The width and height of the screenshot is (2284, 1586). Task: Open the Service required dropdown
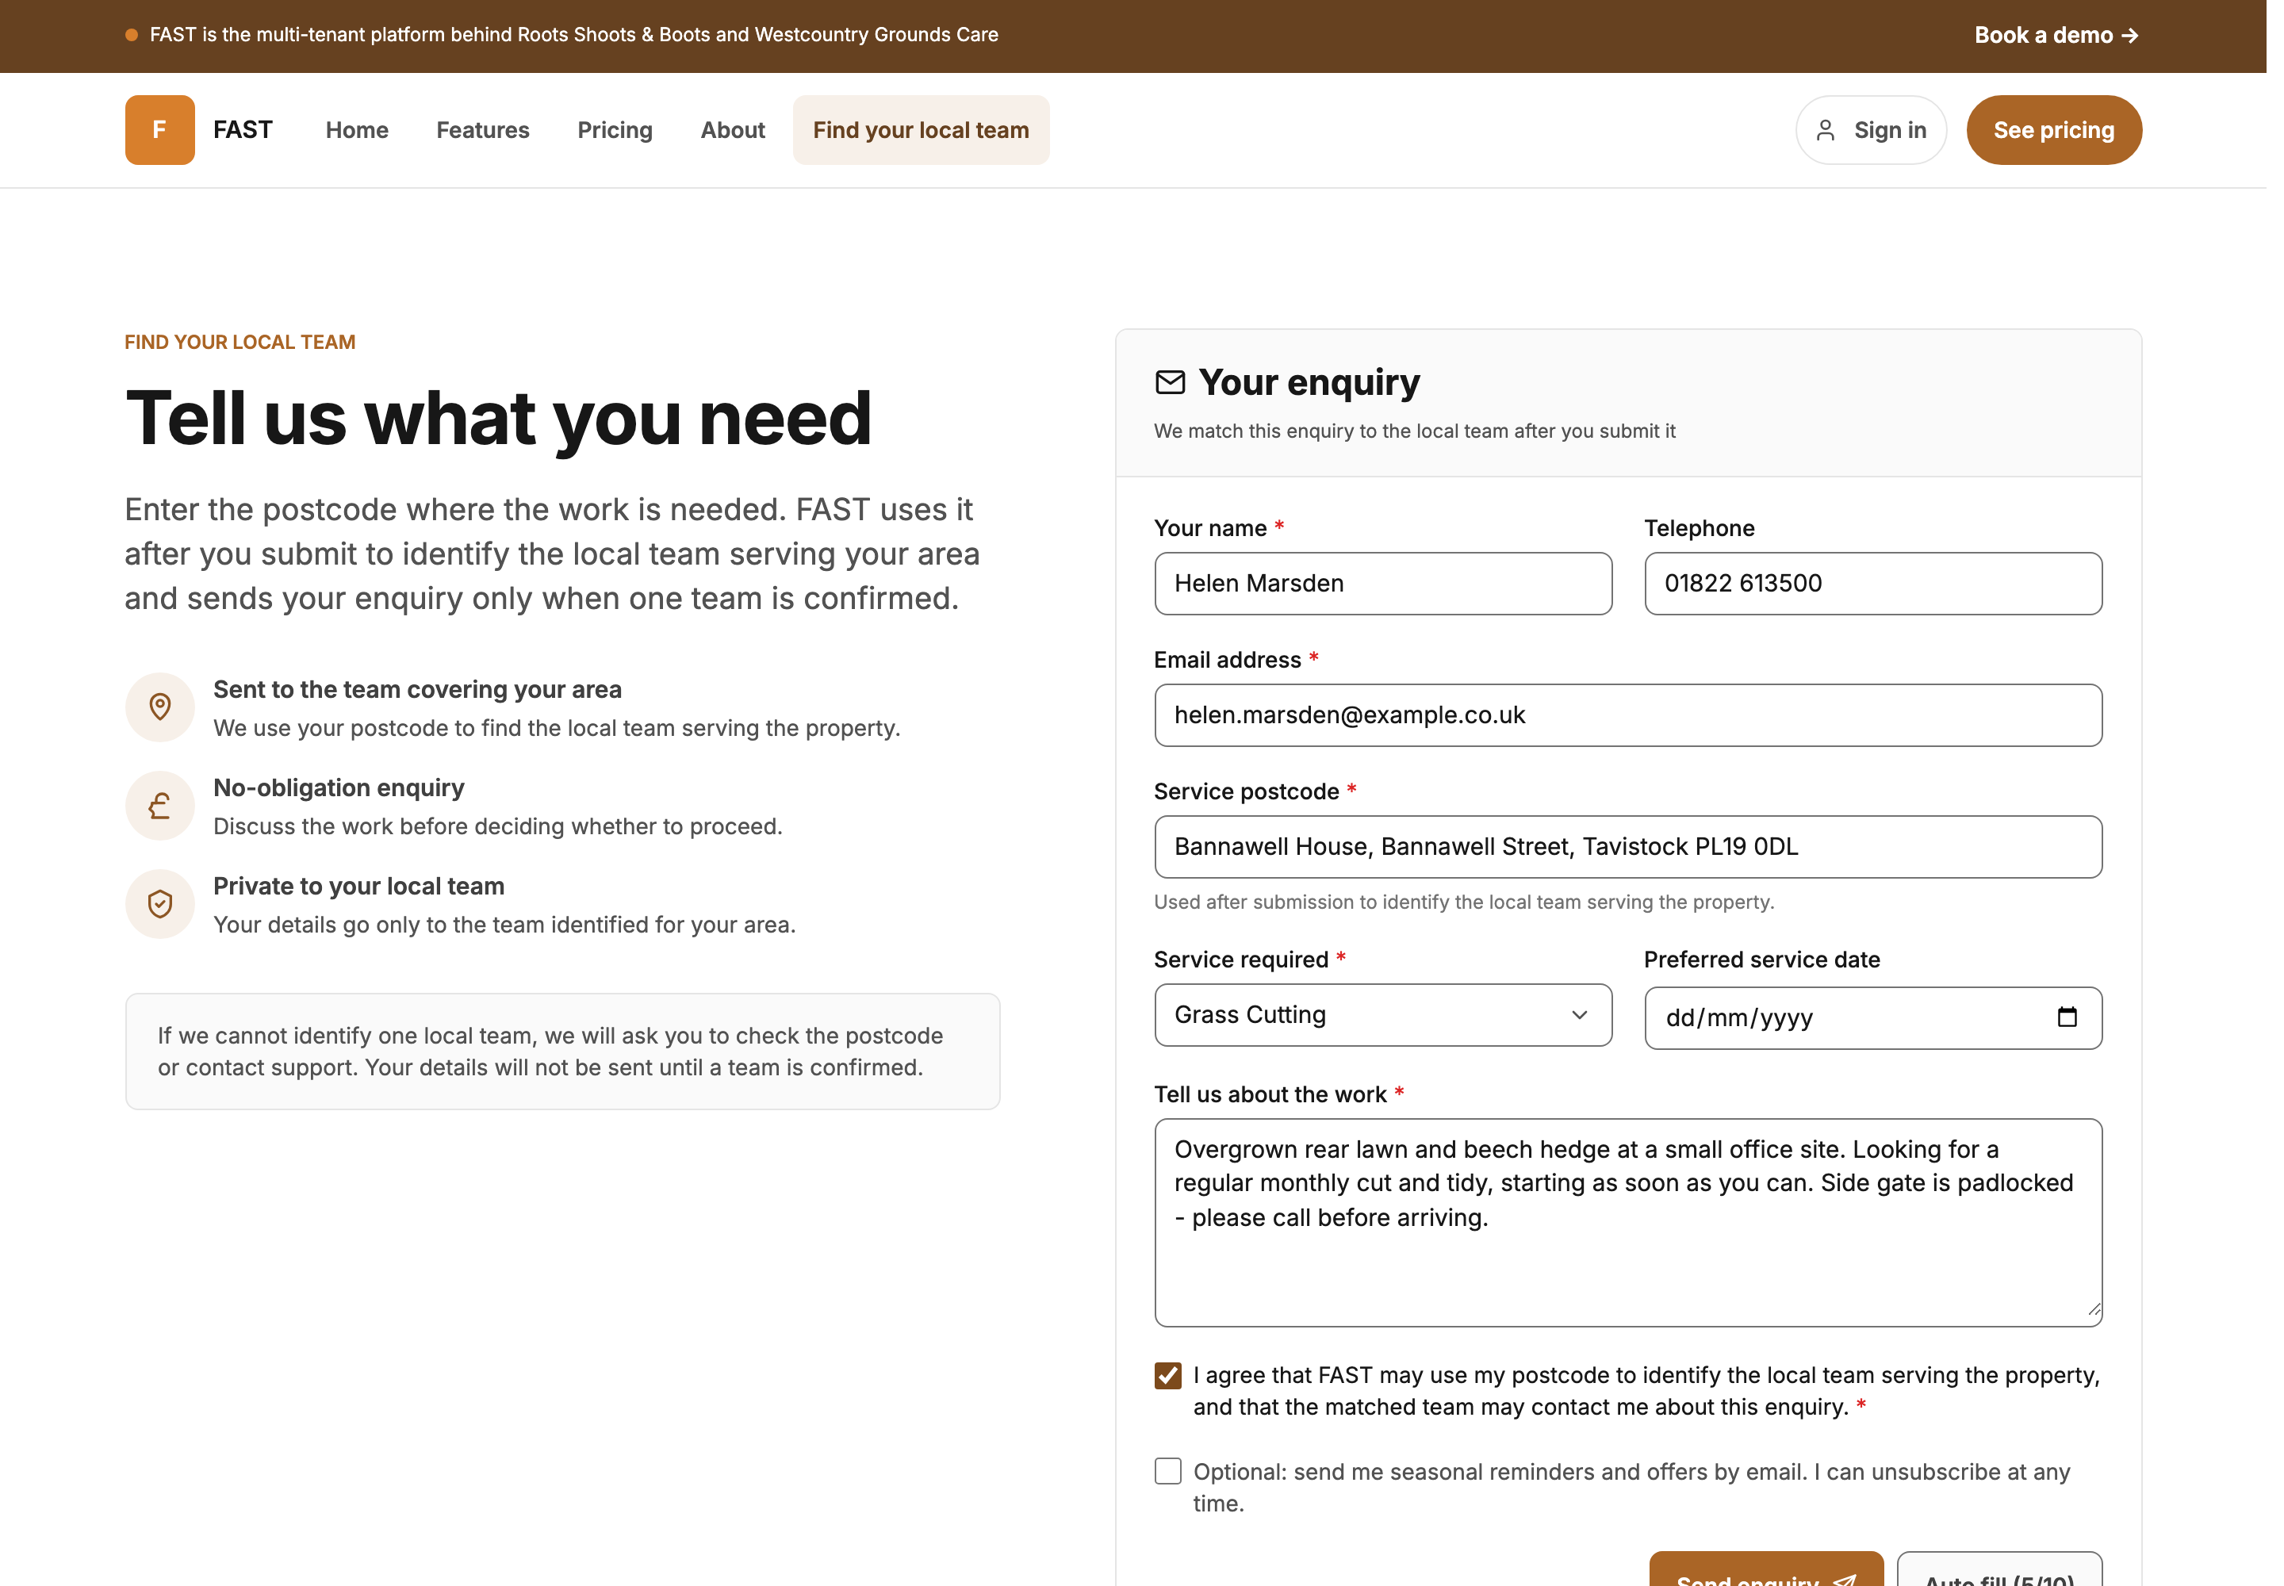[x=1382, y=1014]
